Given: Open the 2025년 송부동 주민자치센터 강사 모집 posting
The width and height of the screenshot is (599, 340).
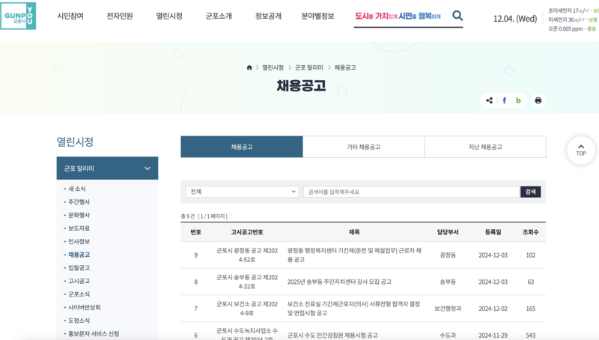Looking at the screenshot, I should click(339, 282).
